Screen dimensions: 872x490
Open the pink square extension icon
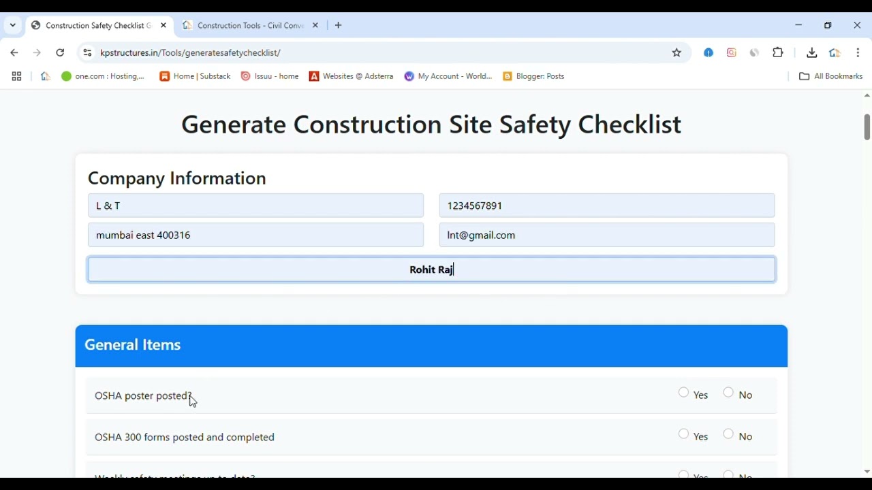pyautogui.click(x=732, y=53)
